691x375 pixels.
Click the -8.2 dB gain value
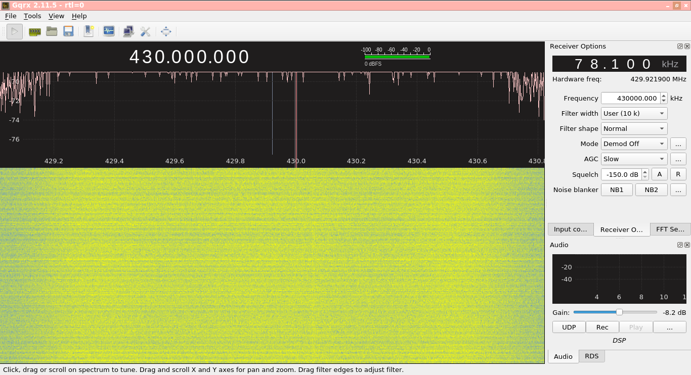point(674,312)
